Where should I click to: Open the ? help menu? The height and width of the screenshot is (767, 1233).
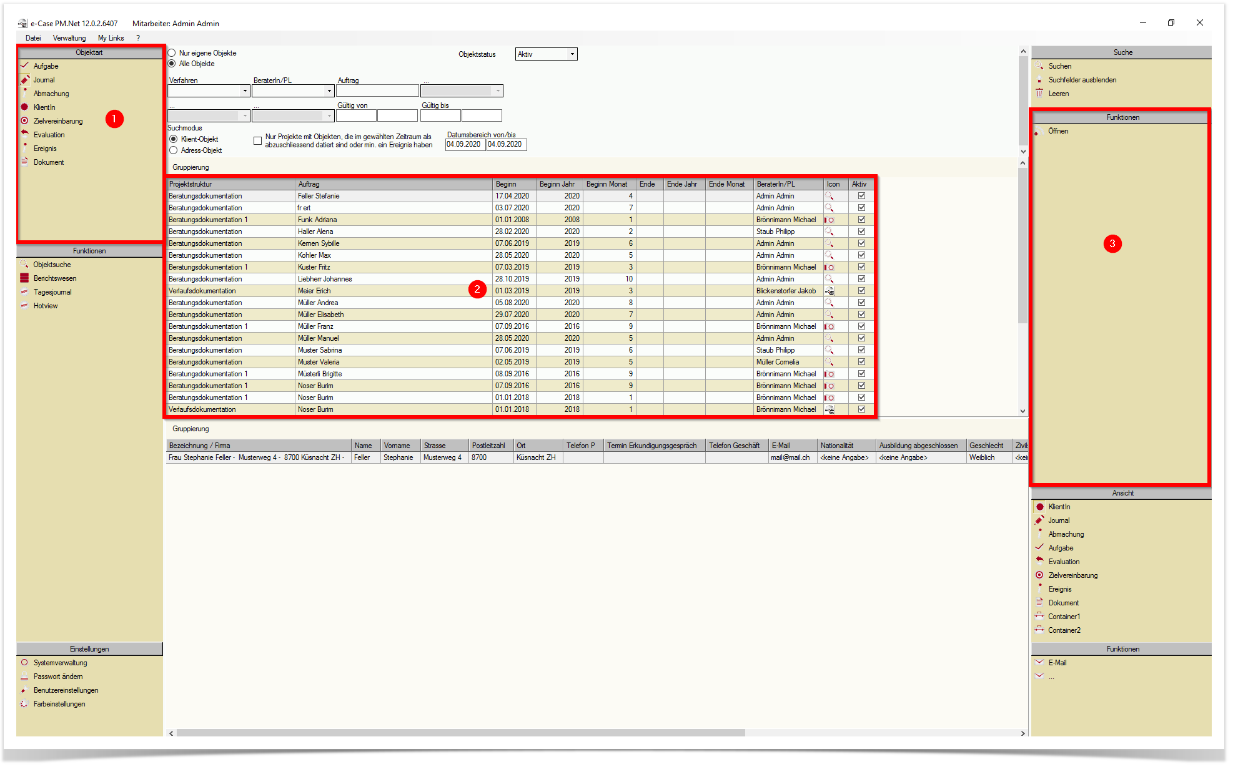coord(138,38)
